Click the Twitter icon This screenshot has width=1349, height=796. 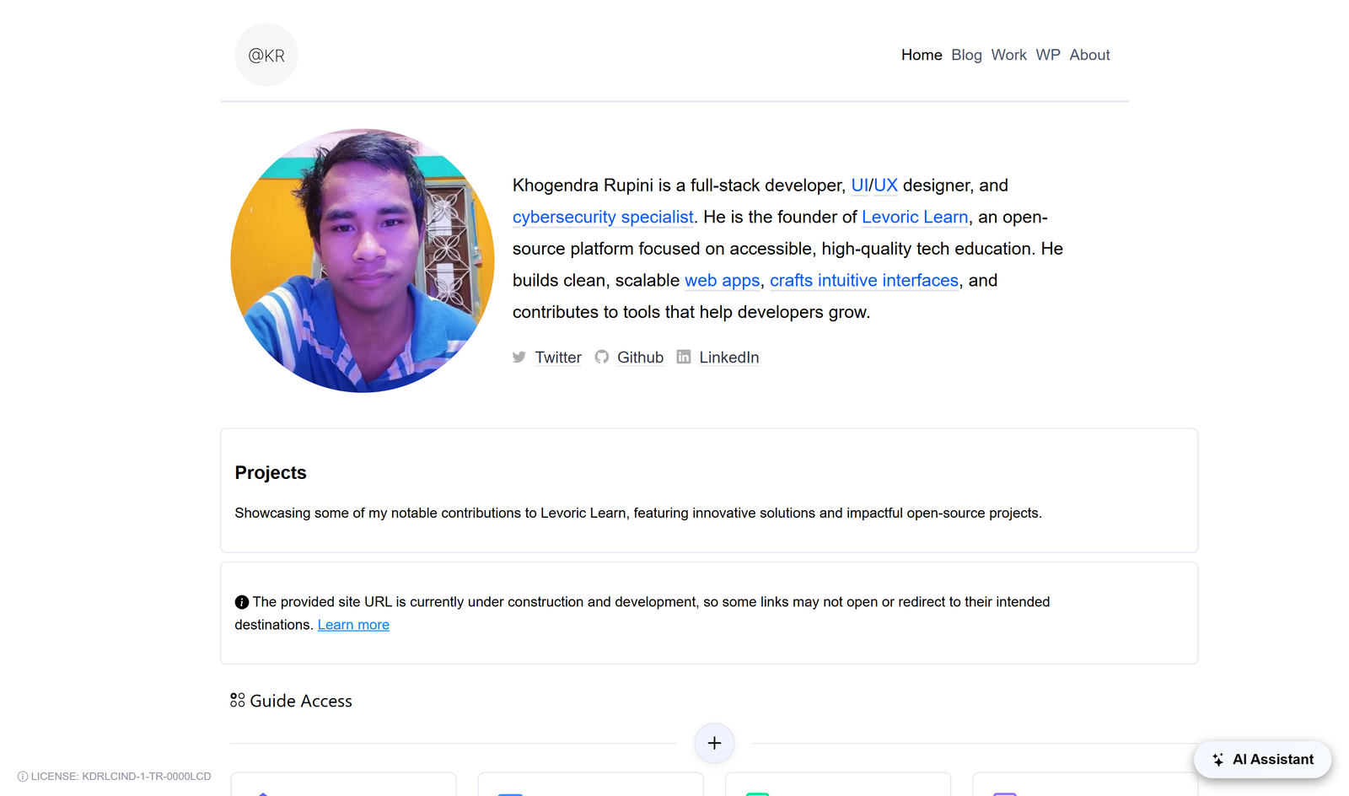519,357
